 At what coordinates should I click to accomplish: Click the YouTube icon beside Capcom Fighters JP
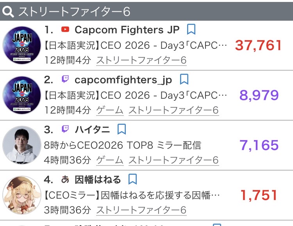click(65, 30)
